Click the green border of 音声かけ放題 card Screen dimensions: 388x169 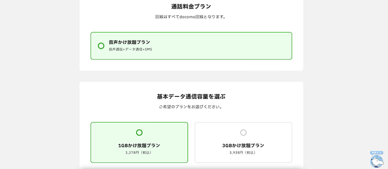click(191, 32)
